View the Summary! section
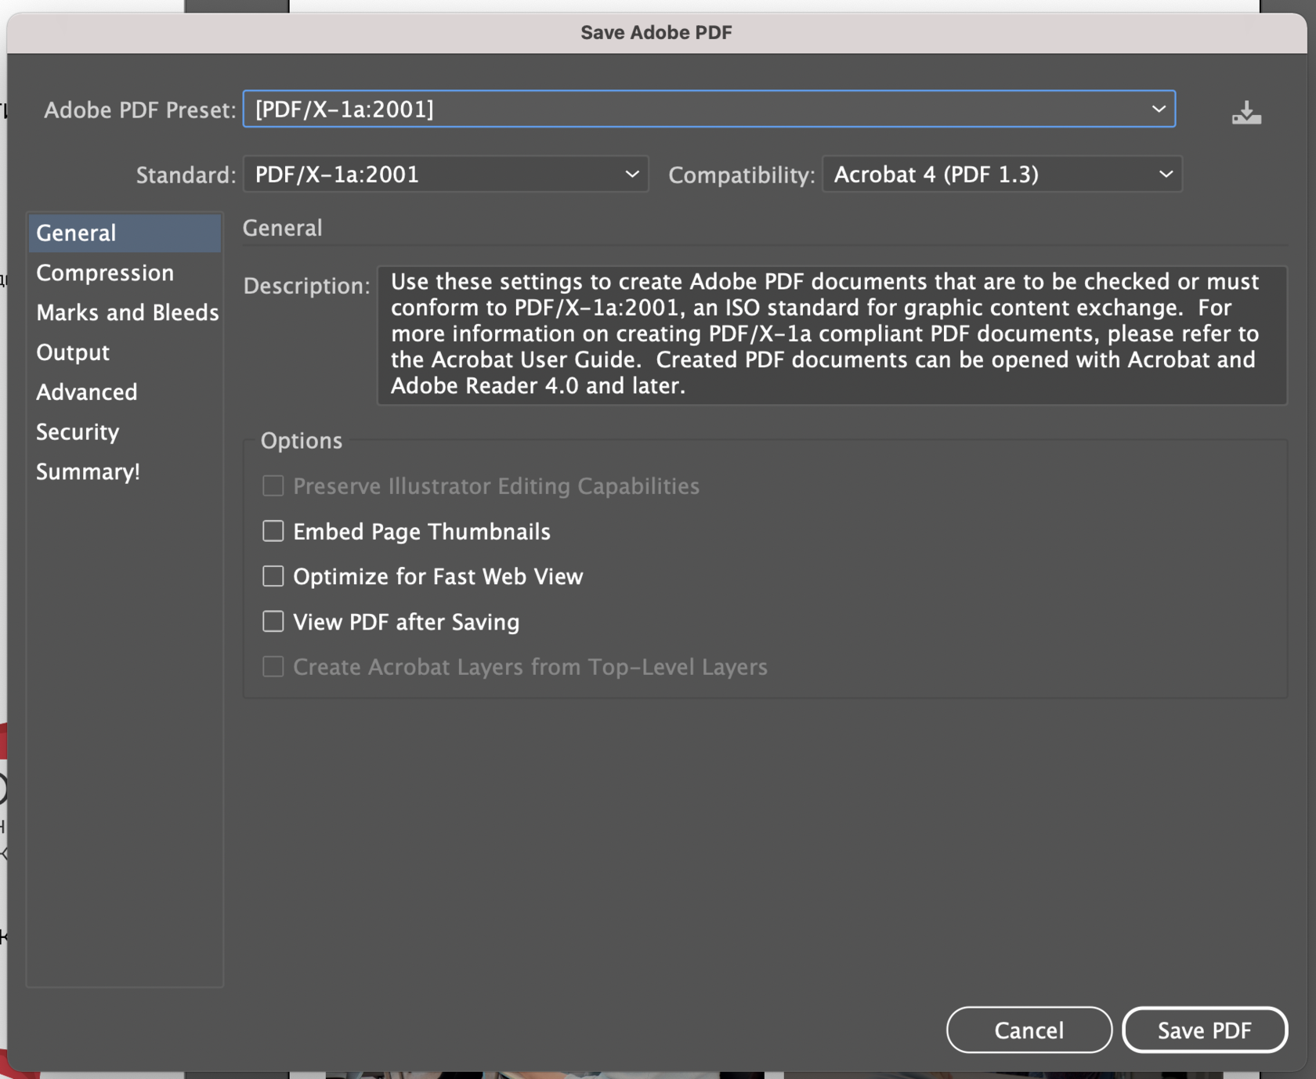 click(x=88, y=472)
